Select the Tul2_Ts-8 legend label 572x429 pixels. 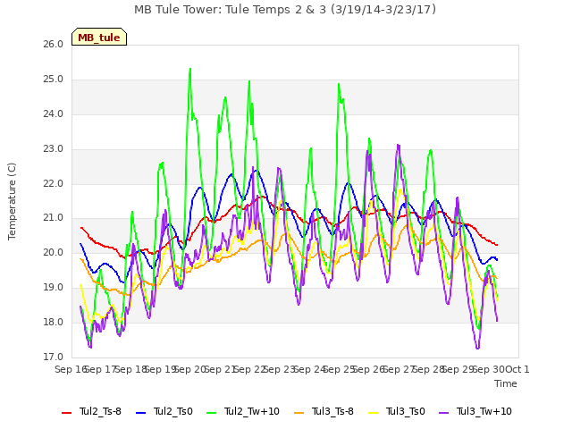coord(100,411)
